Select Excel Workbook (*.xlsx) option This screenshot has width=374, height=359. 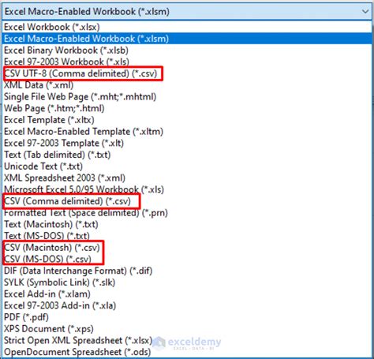pos(187,27)
